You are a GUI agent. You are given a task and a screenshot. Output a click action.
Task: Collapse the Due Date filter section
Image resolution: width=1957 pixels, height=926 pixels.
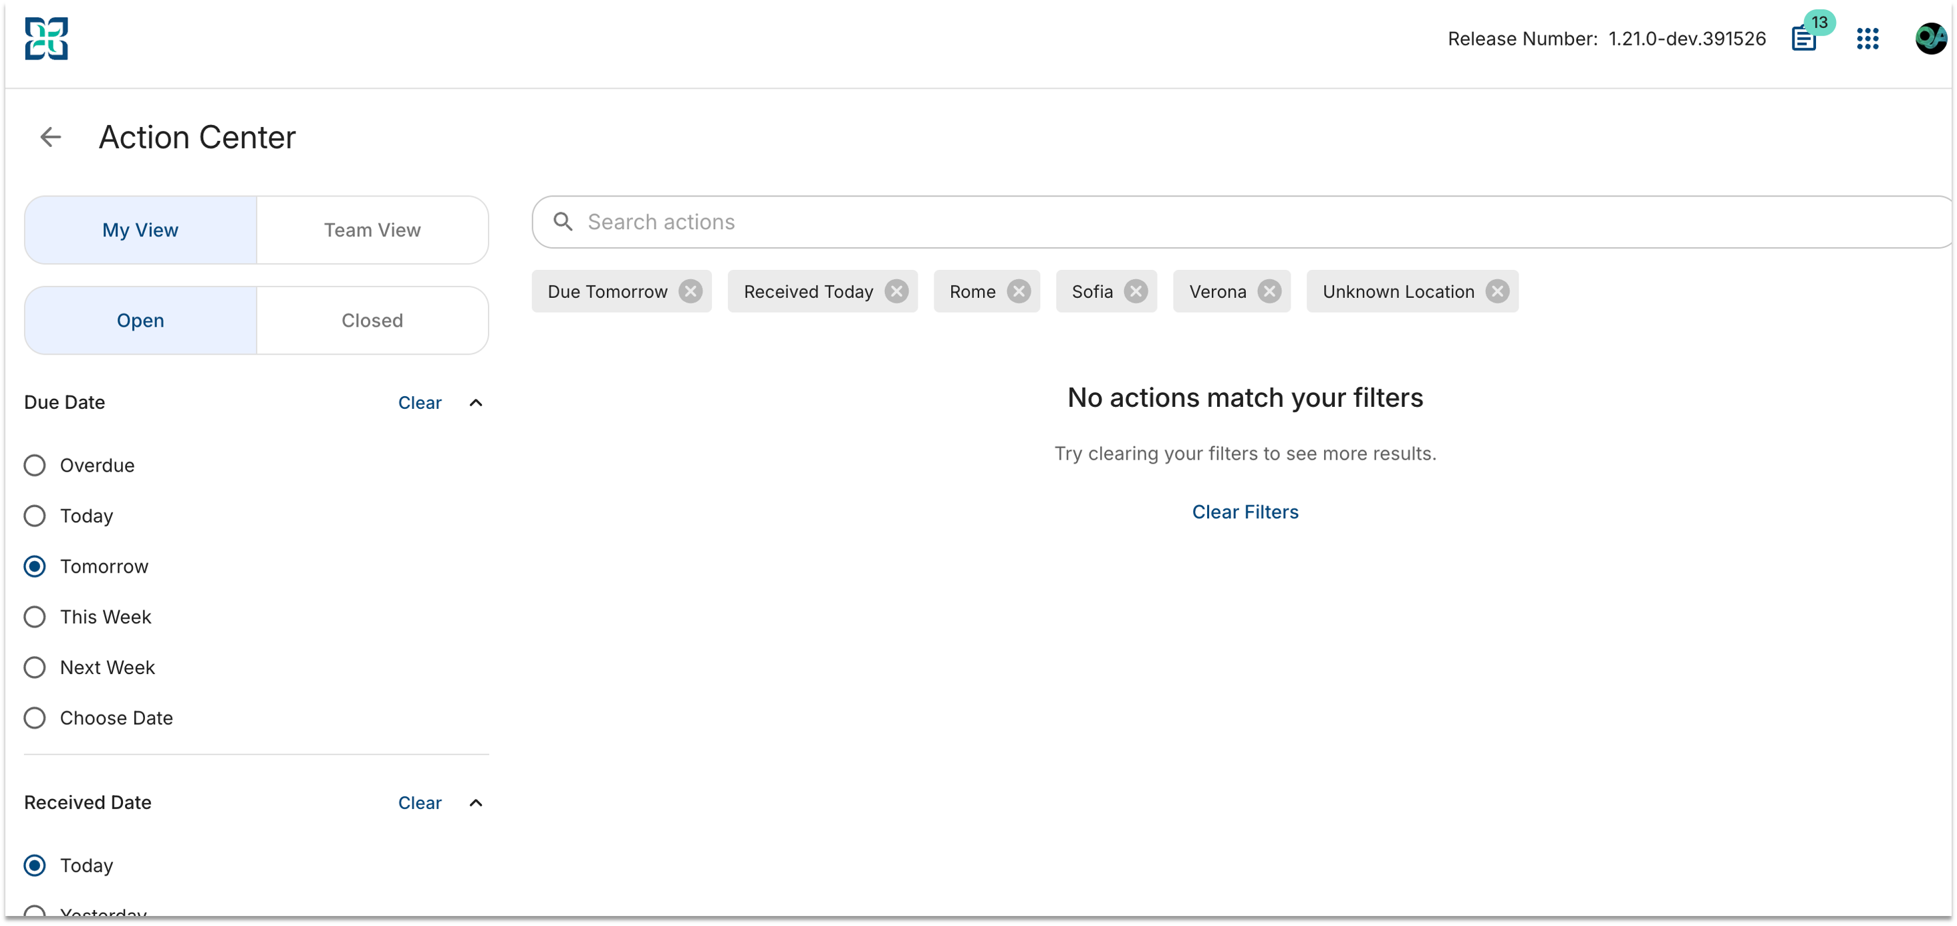coord(476,404)
